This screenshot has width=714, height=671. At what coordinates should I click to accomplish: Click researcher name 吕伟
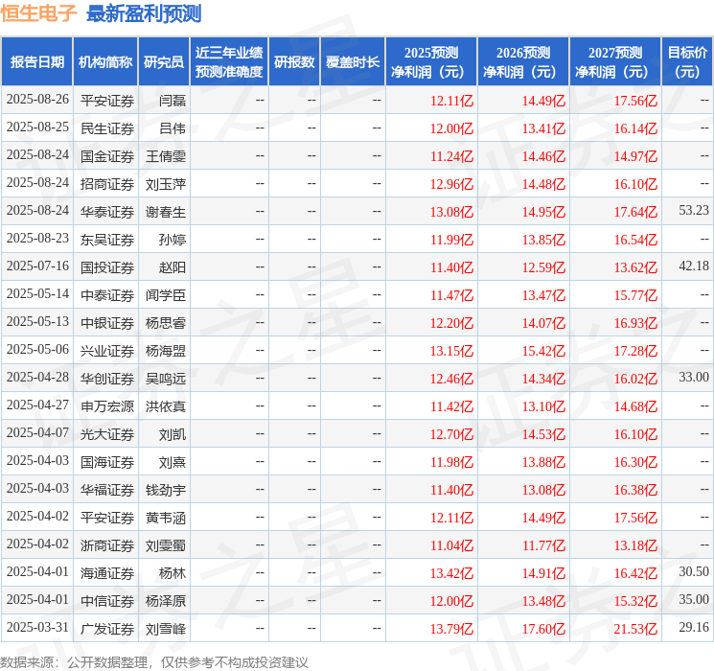click(x=173, y=128)
